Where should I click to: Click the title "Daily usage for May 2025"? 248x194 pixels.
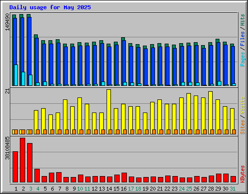tap(50, 7)
